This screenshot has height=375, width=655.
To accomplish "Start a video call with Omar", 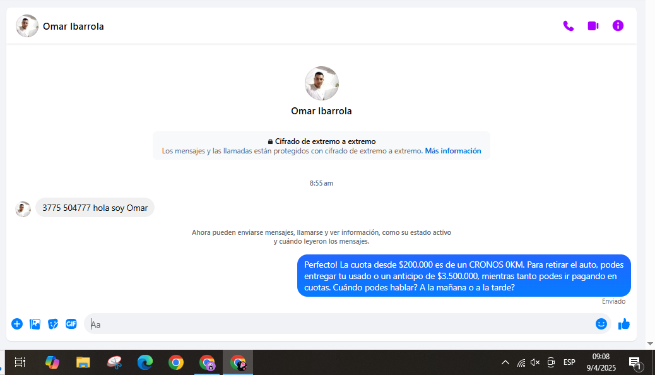I will (593, 26).
